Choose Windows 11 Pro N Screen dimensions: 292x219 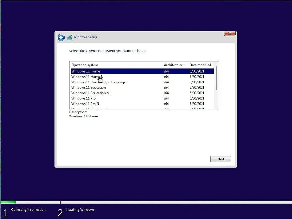142,104
